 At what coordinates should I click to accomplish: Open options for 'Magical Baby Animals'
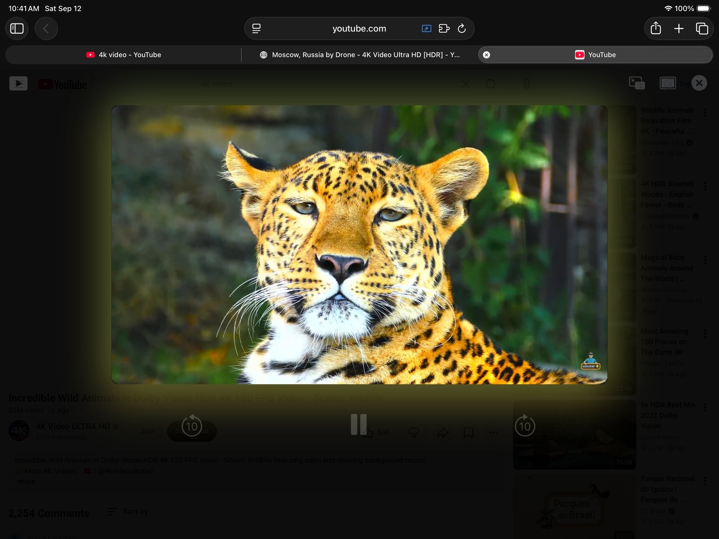(x=705, y=260)
